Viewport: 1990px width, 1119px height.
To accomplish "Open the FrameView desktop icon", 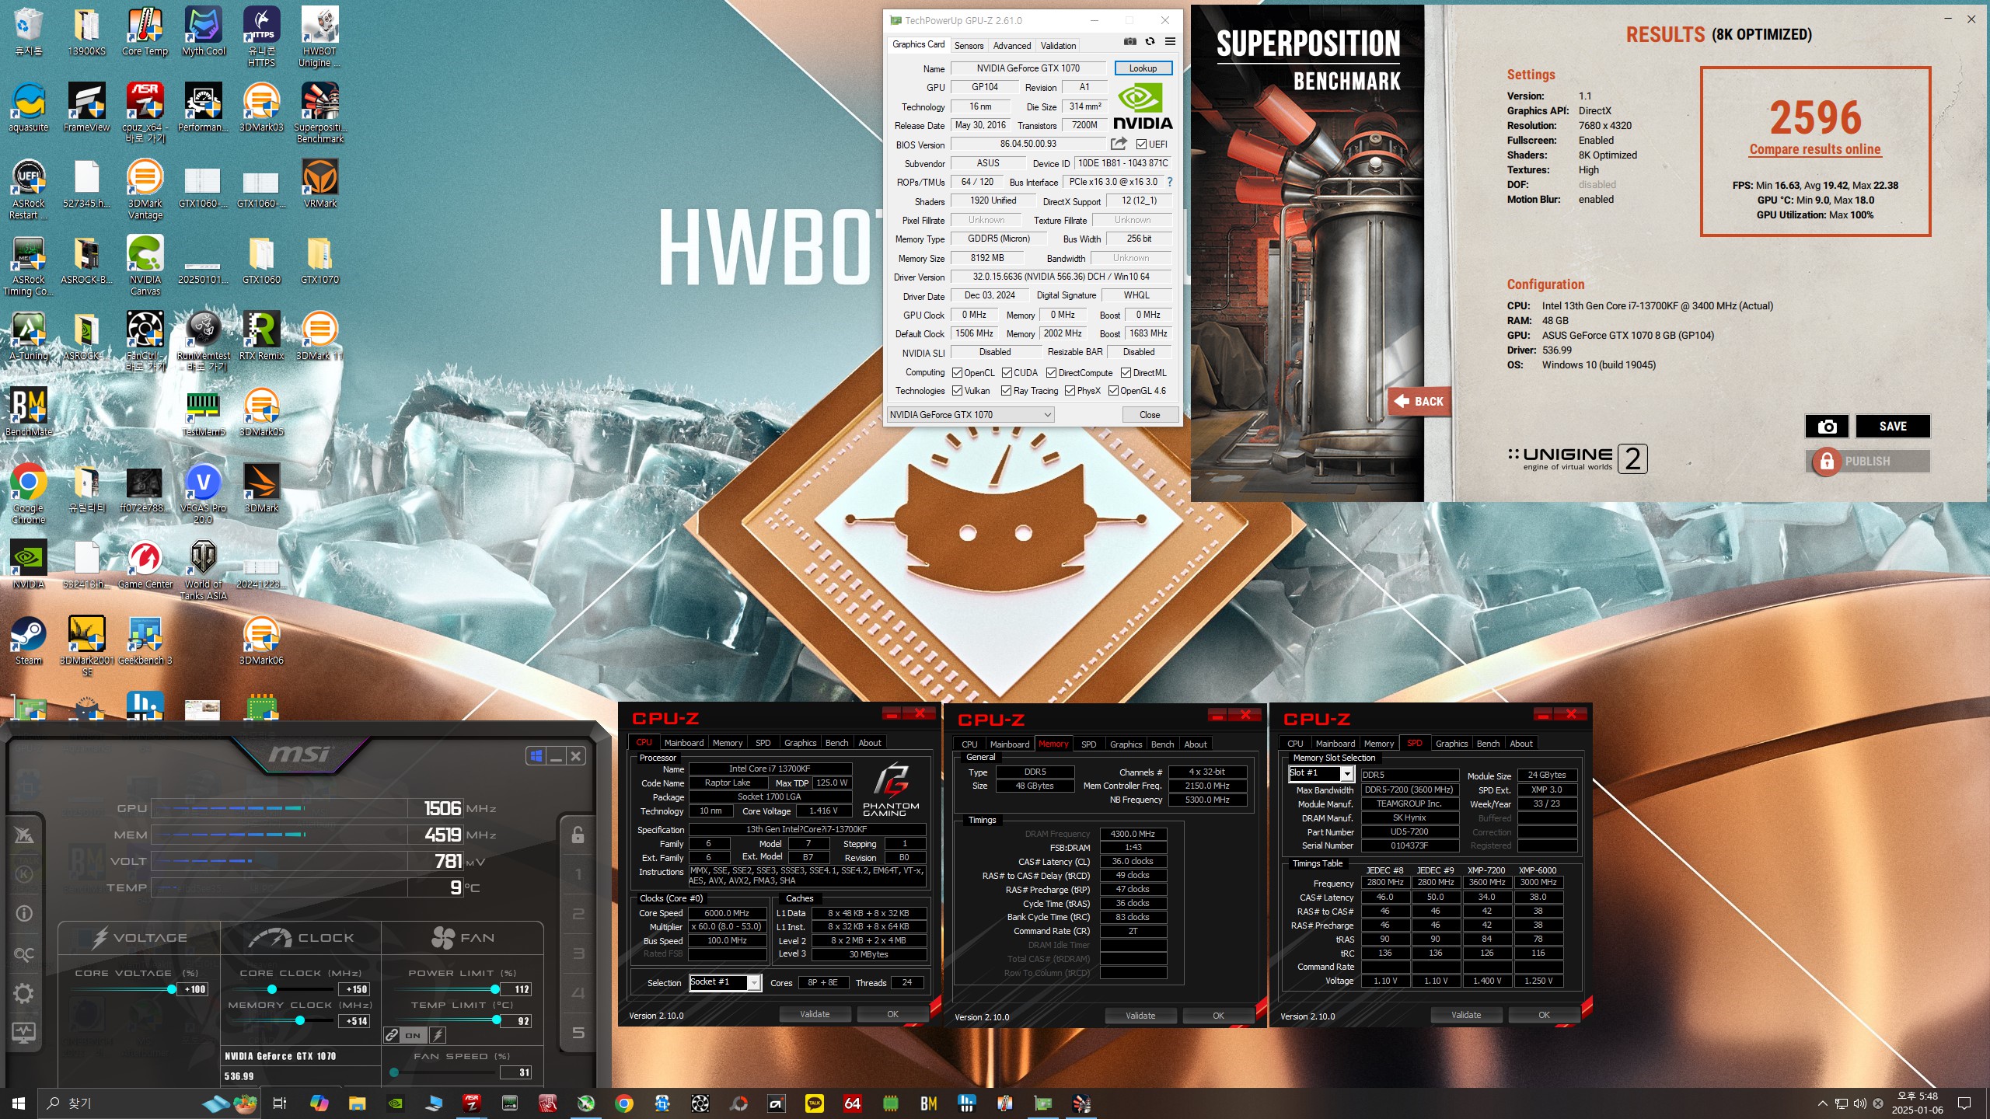I will point(86,108).
